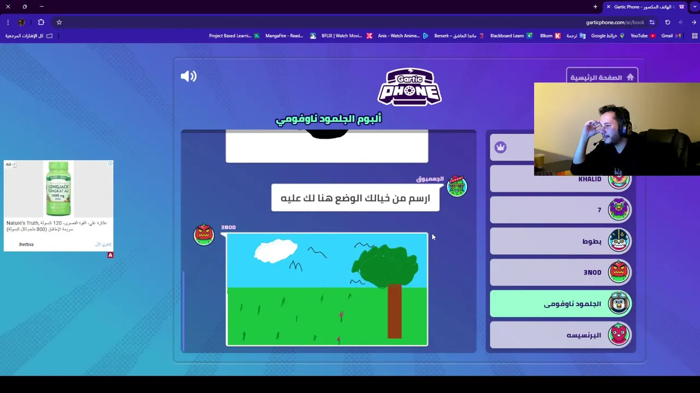Click the ad info icon on the advertisement
This screenshot has height=393, width=700.
point(110,164)
